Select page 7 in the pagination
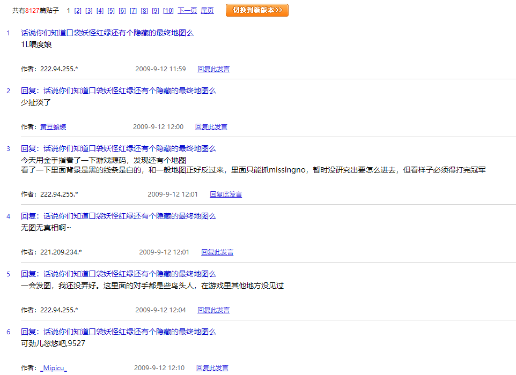This screenshot has width=516, height=375. 133,11
